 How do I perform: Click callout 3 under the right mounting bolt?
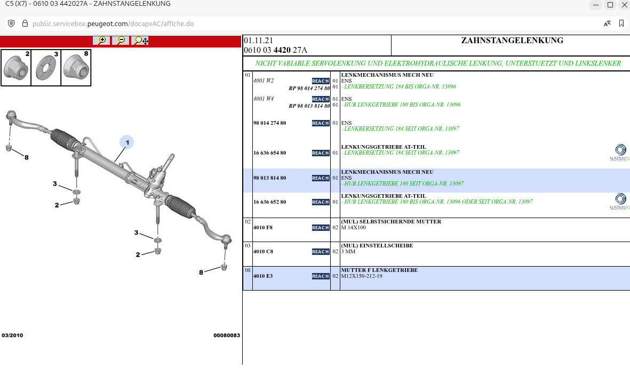136,232
